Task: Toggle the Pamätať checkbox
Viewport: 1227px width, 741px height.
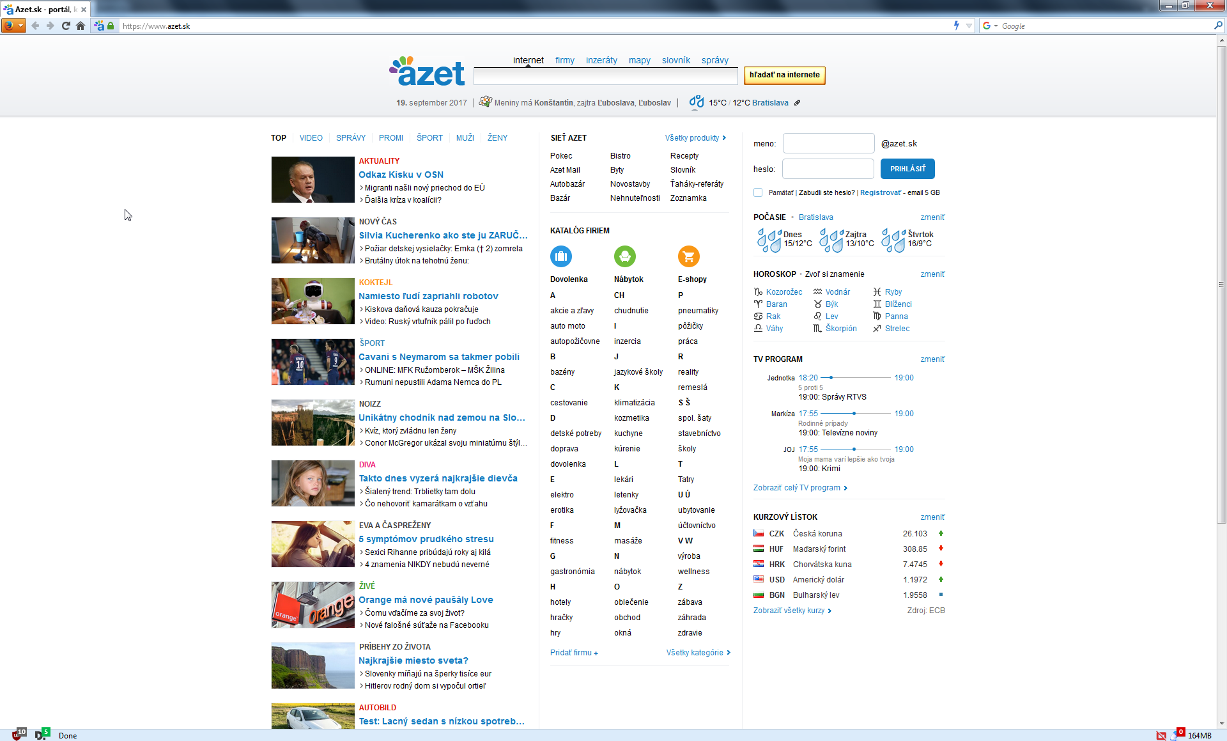Action: pos(758,192)
